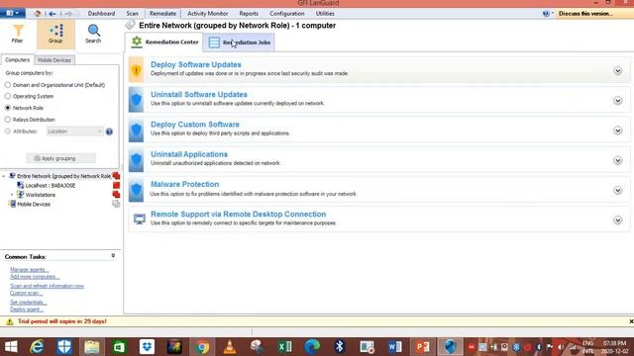Viewport: 634px width, 356px height.
Task: Expand Uninstall Software Updates section
Action: click(x=617, y=101)
